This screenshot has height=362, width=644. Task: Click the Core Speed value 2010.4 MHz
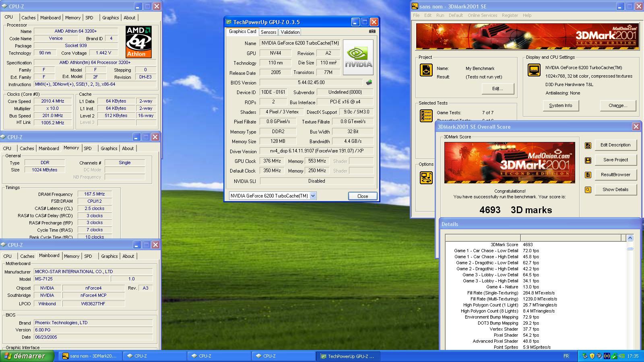[x=52, y=101]
